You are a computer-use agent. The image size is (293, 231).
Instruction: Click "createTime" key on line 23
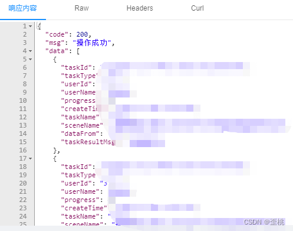coord(84,208)
